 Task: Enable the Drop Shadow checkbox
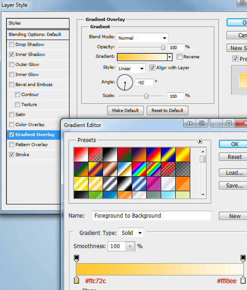(11, 45)
